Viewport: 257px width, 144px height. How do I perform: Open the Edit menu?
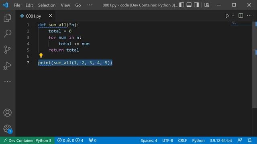tap(29, 5)
